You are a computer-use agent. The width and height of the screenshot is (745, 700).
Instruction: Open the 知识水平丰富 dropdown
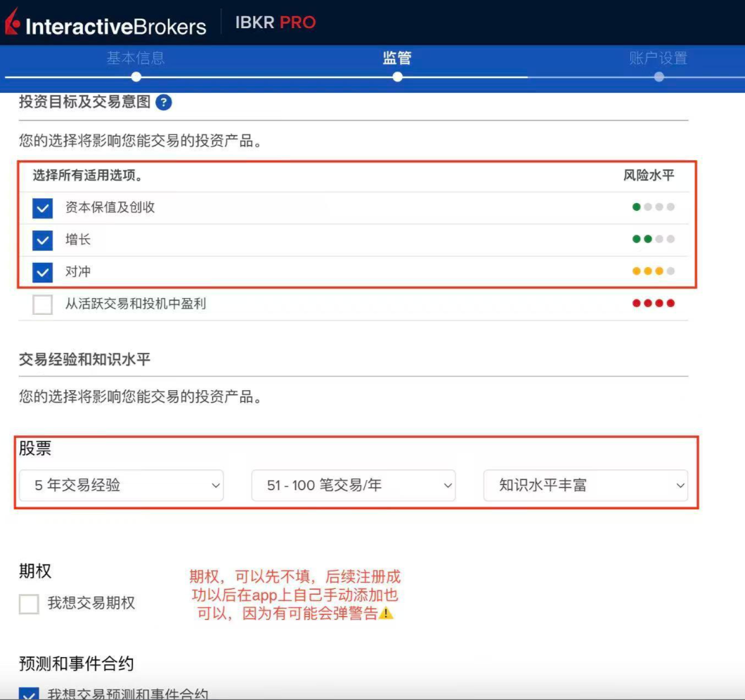pyautogui.click(x=585, y=485)
